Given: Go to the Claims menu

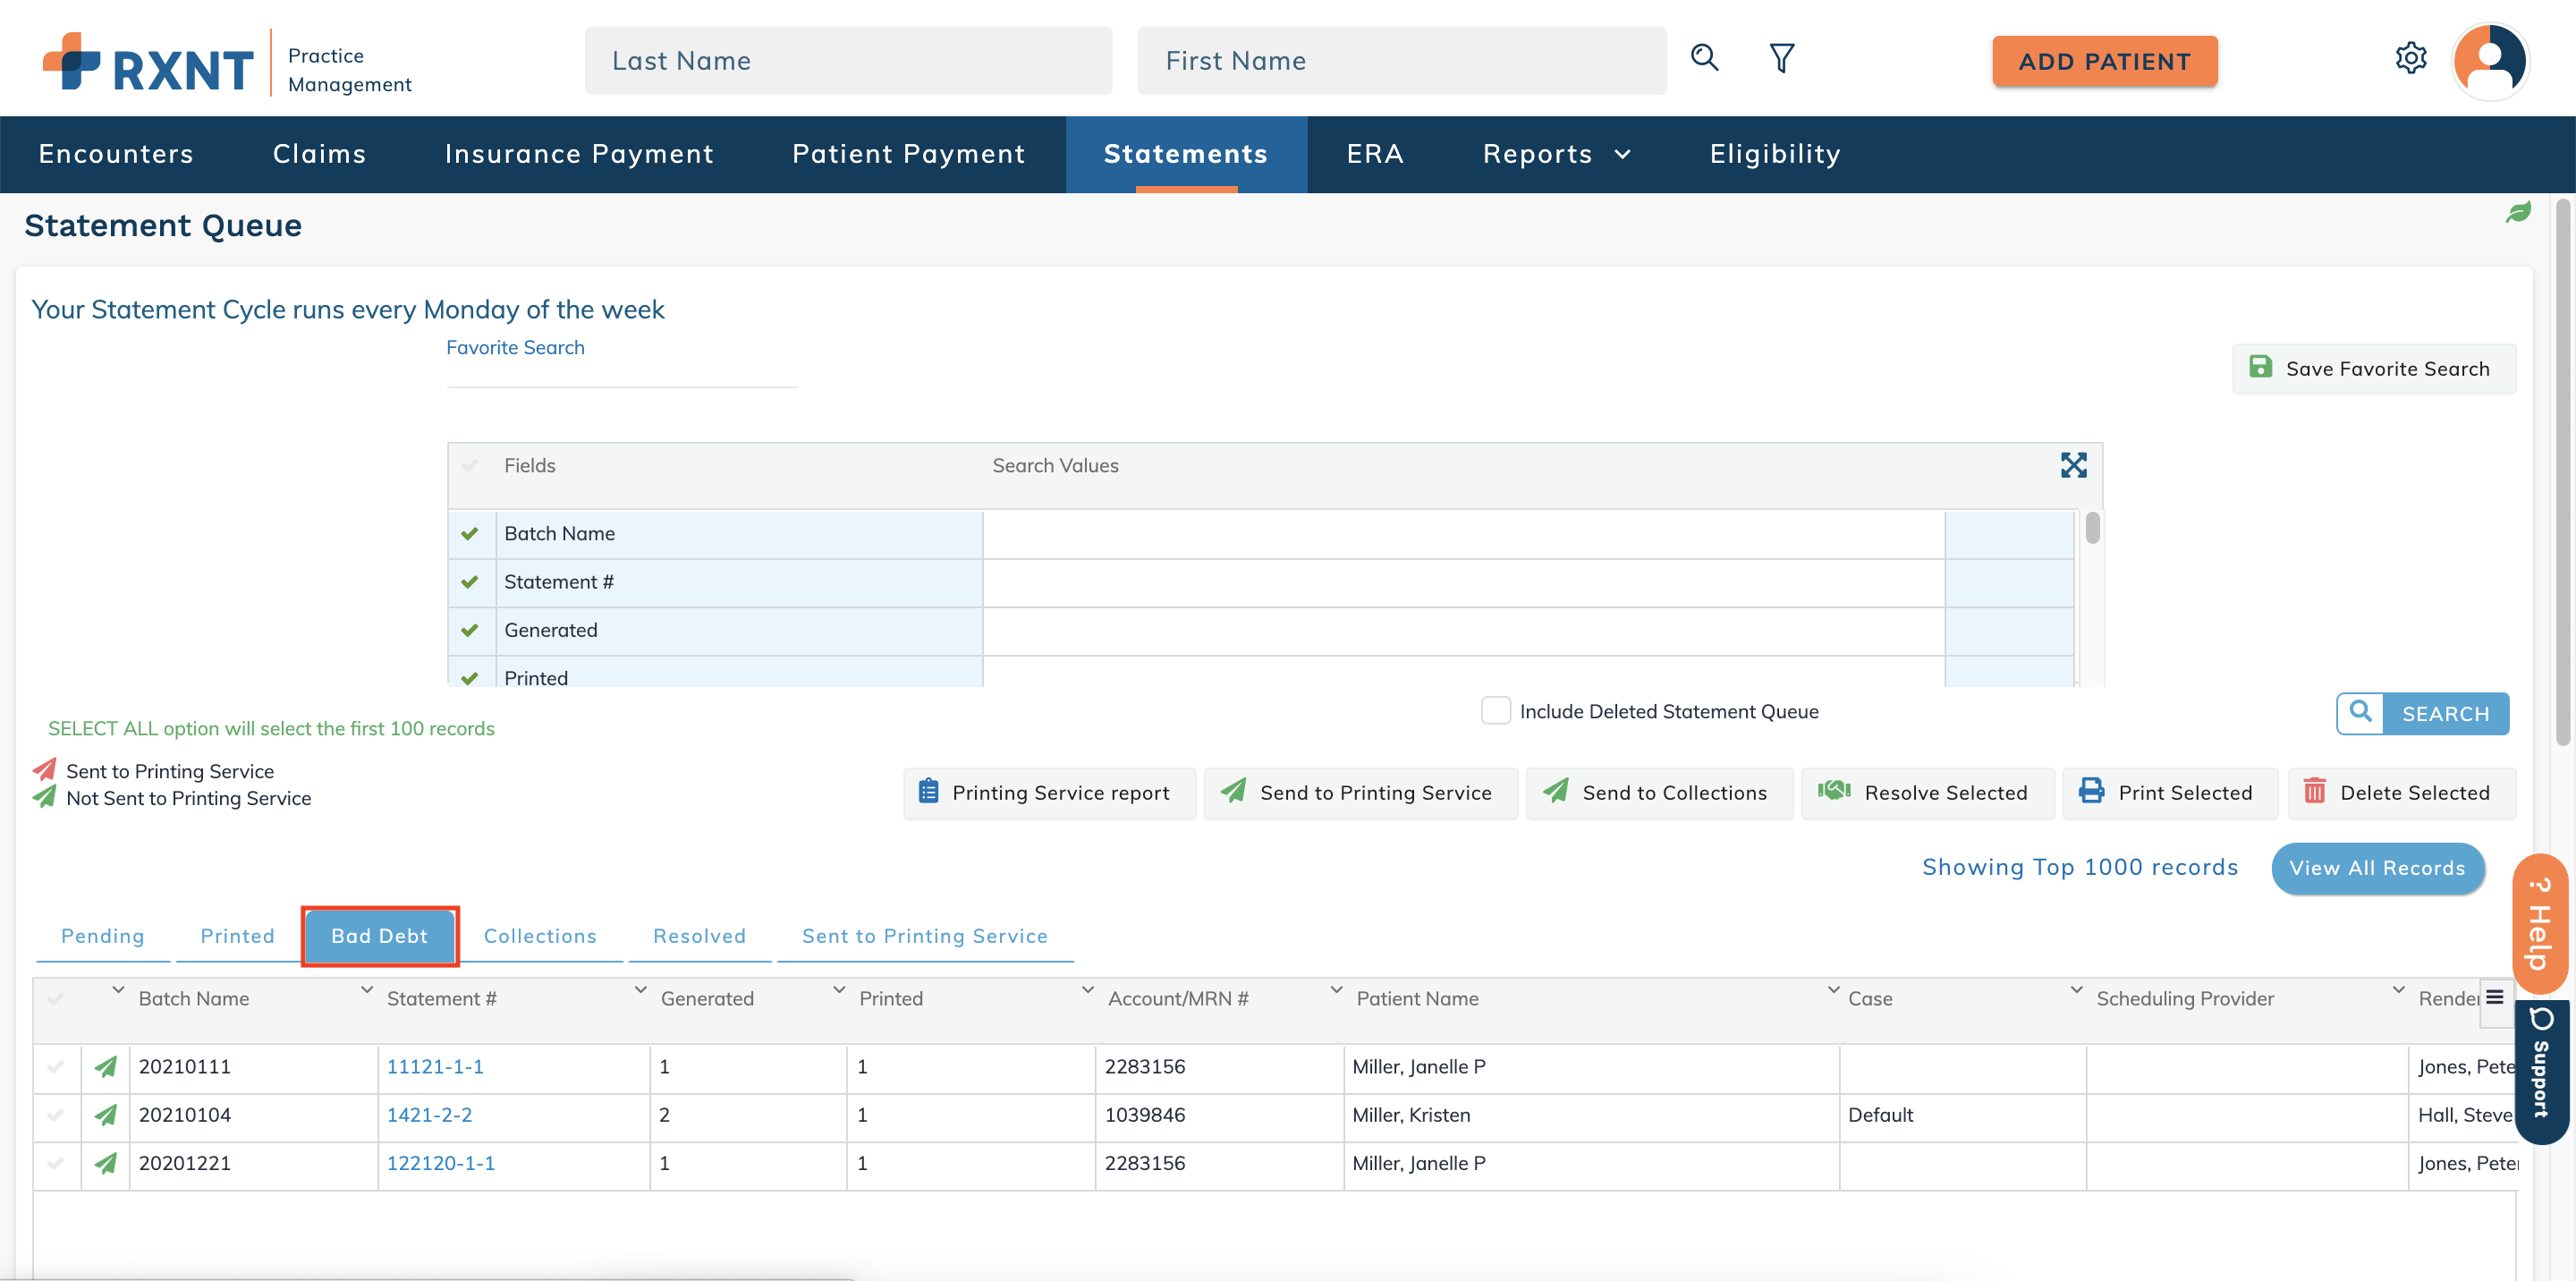Looking at the screenshot, I should (319, 154).
